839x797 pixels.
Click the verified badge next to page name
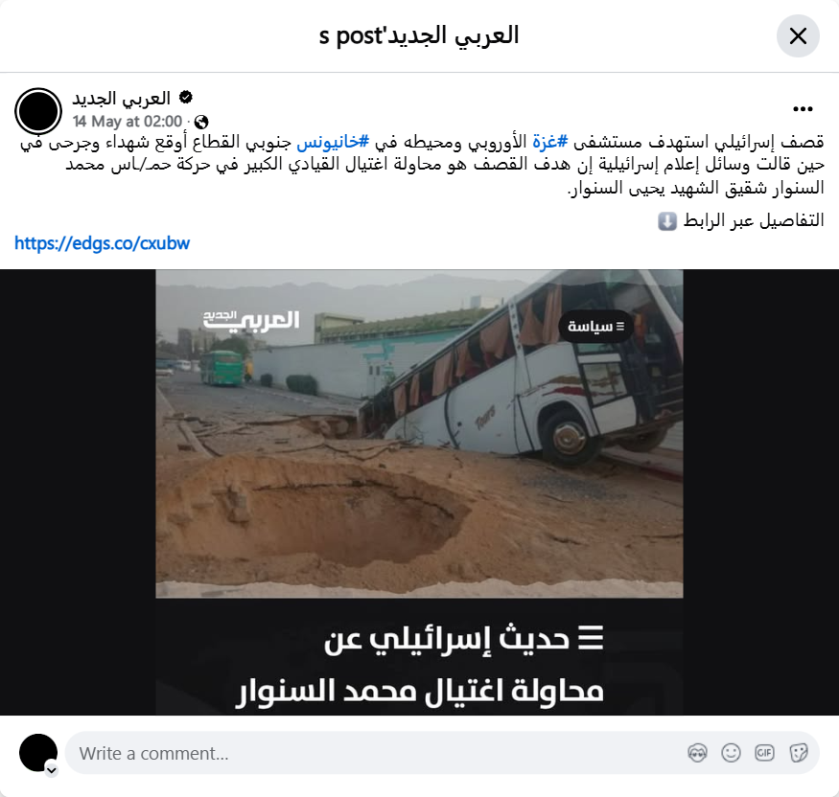(186, 98)
